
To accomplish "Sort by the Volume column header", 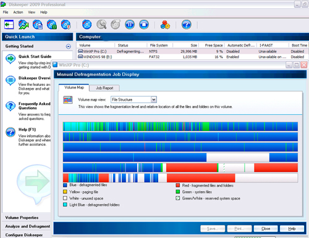I will tap(96, 45).
